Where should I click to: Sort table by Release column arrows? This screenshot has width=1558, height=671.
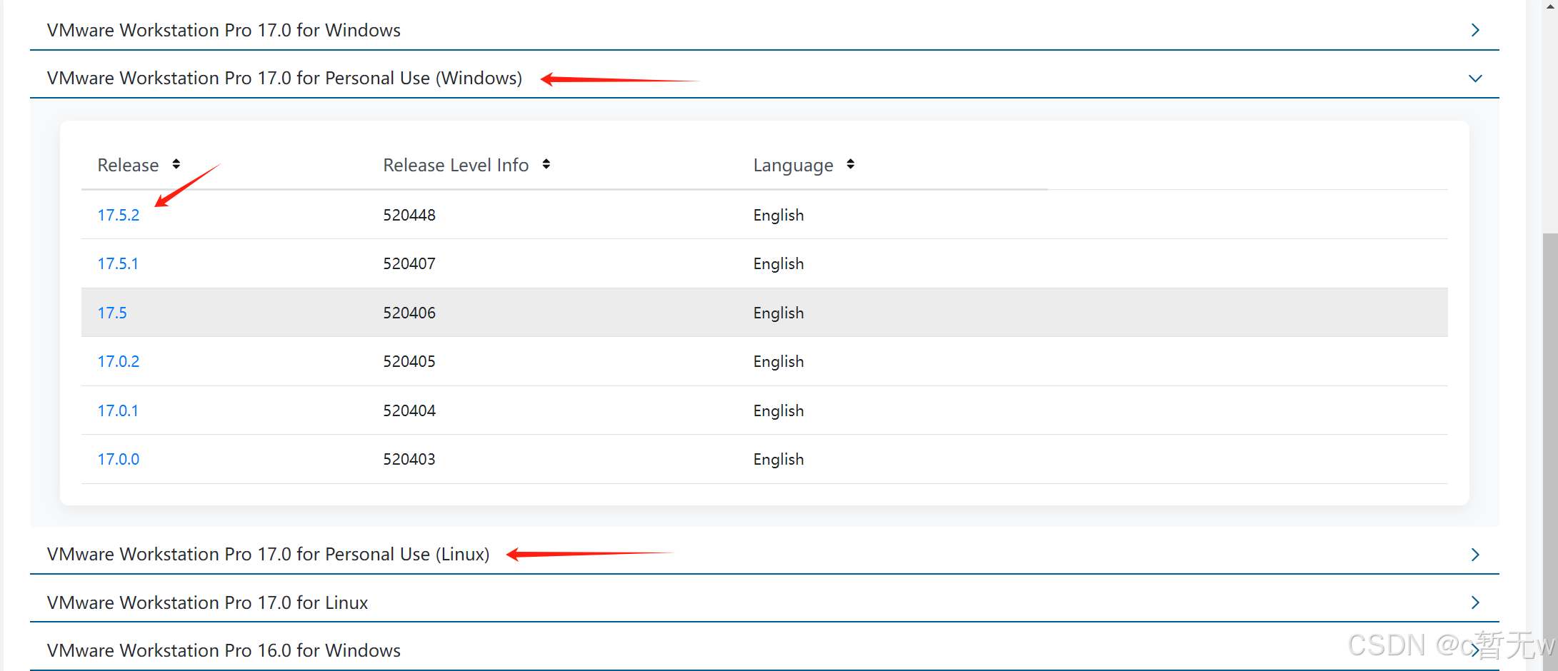pos(176,164)
